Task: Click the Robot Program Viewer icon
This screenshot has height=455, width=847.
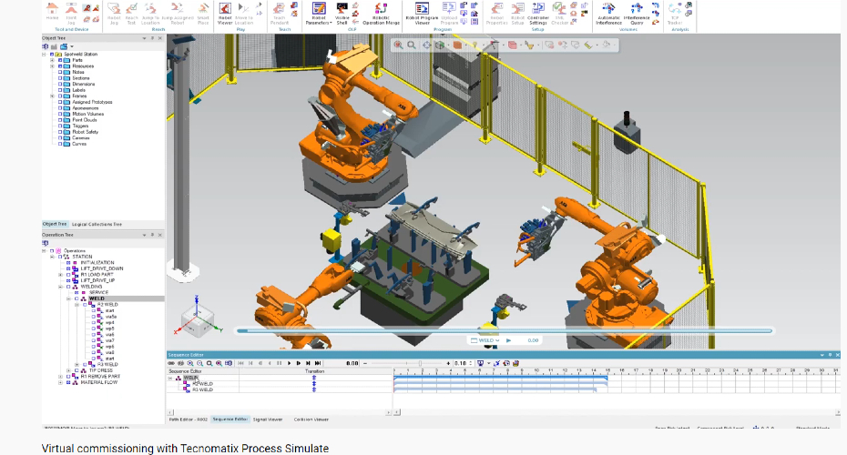Action: (x=422, y=9)
